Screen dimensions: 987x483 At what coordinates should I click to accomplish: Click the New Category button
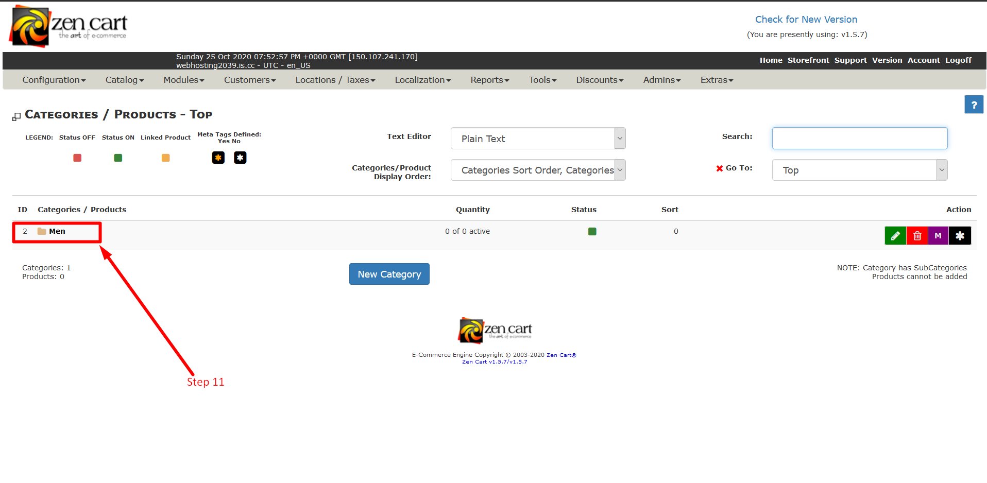click(x=389, y=274)
